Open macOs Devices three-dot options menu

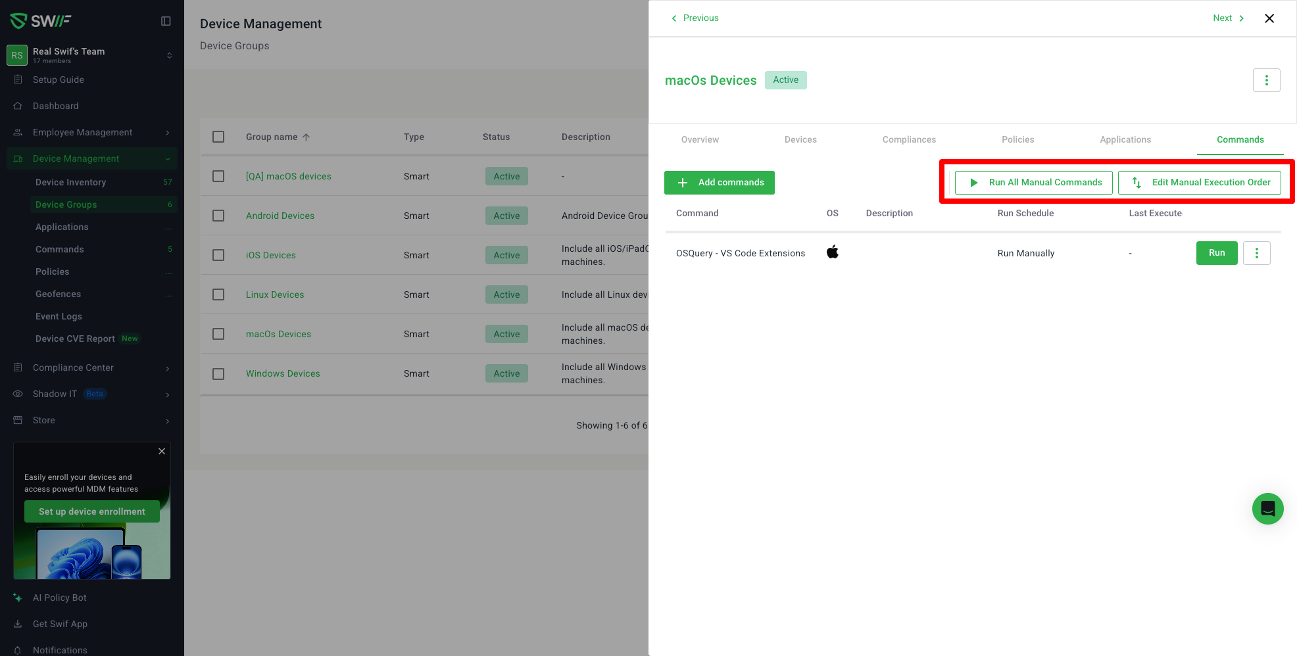[x=1266, y=80]
